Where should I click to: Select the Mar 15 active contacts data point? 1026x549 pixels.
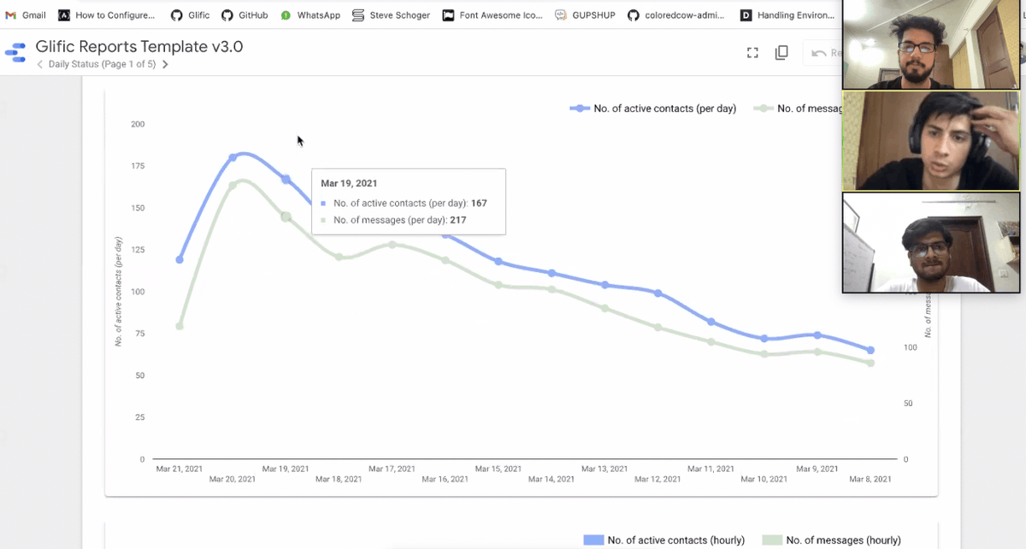tap(498, 262)
